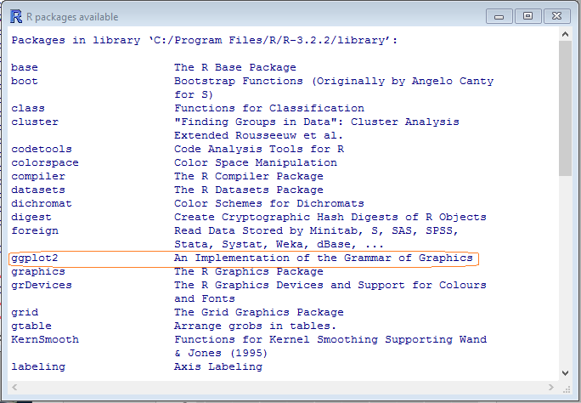Click the '& Jones (1995)' line

(x=221, y=354)
